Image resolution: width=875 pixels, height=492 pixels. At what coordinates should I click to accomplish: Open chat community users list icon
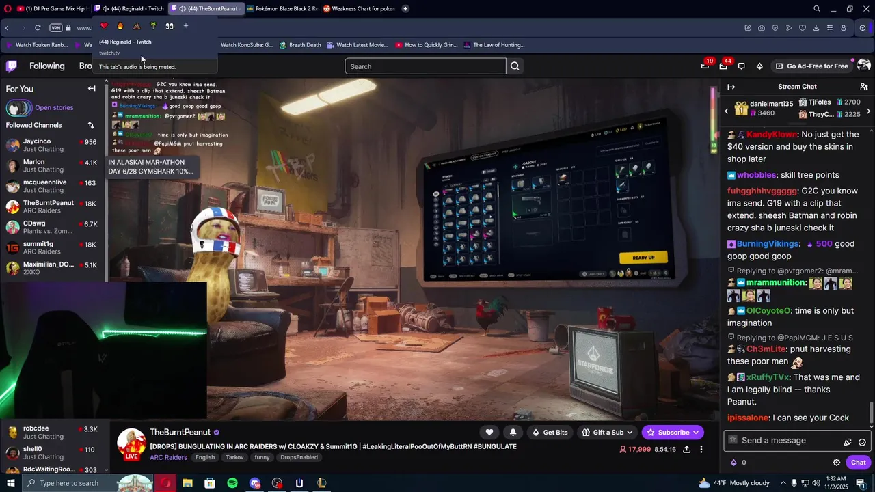pos(864,87)
